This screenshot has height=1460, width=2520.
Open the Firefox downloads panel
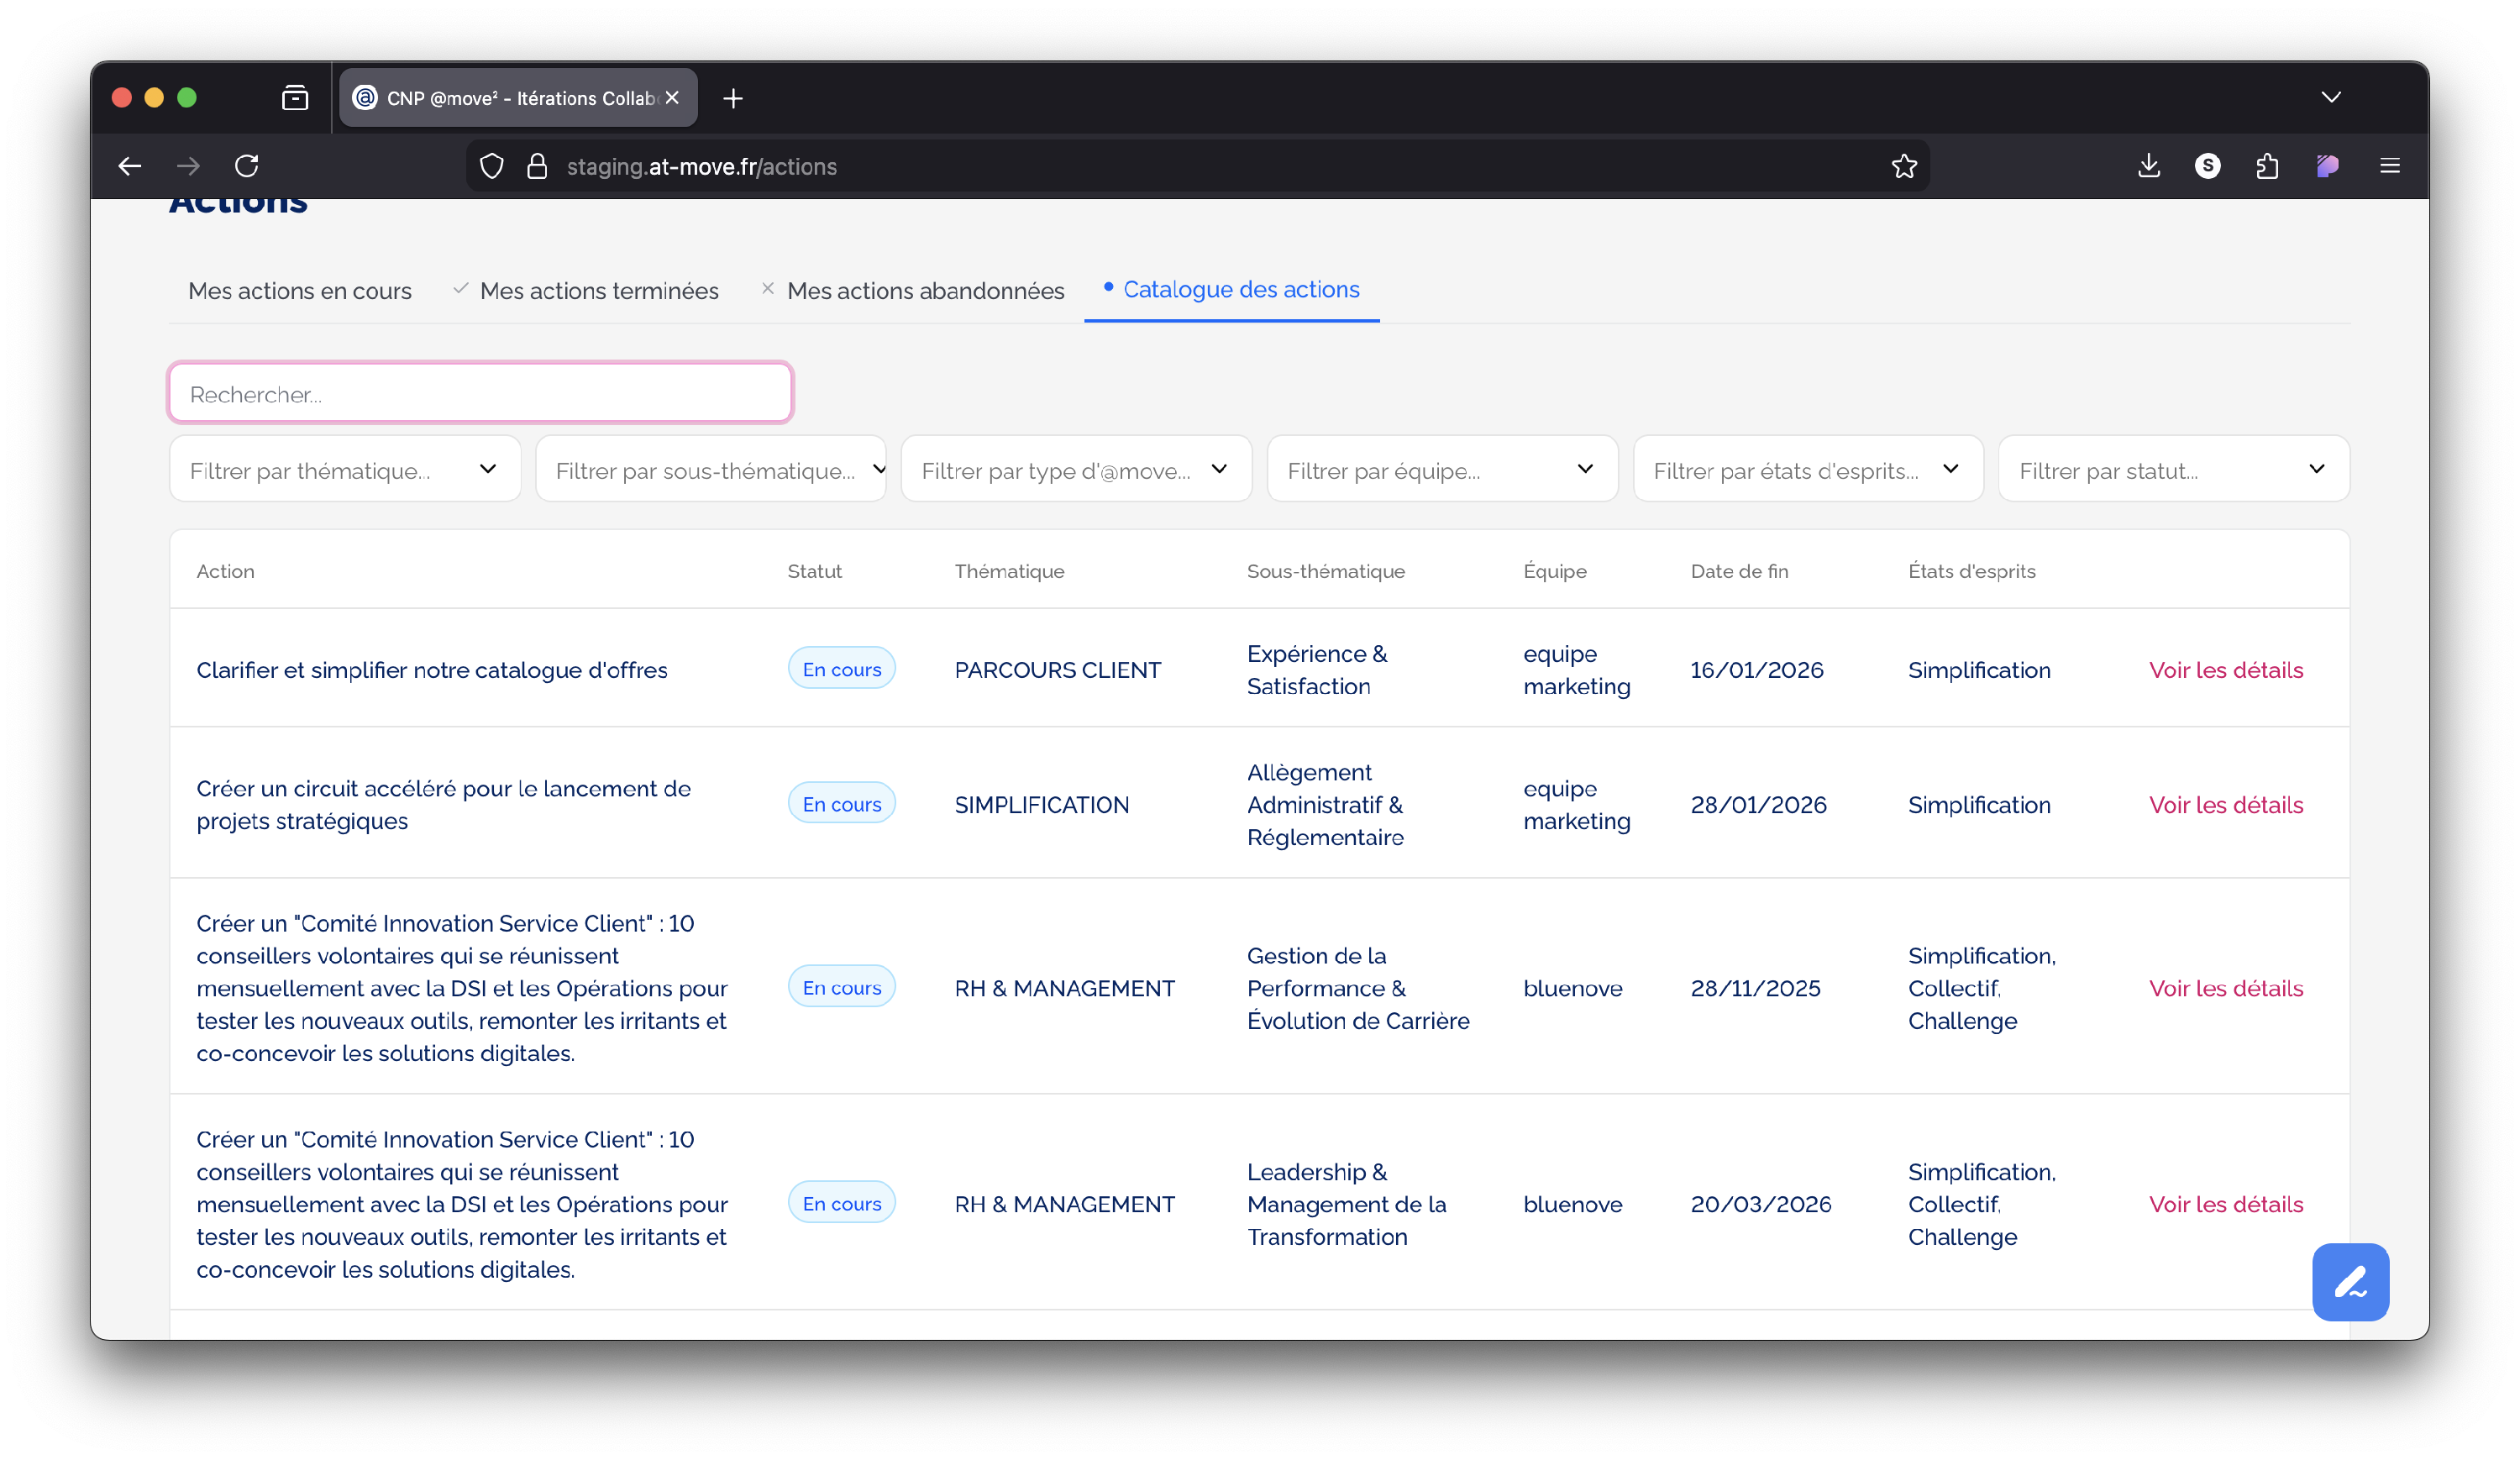pos(2148,166)
